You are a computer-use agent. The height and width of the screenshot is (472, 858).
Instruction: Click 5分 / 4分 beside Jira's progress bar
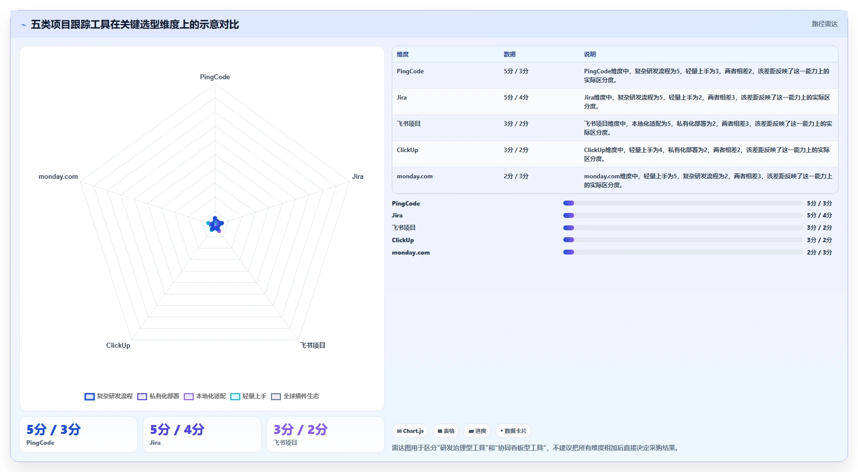tap(819, 215)
